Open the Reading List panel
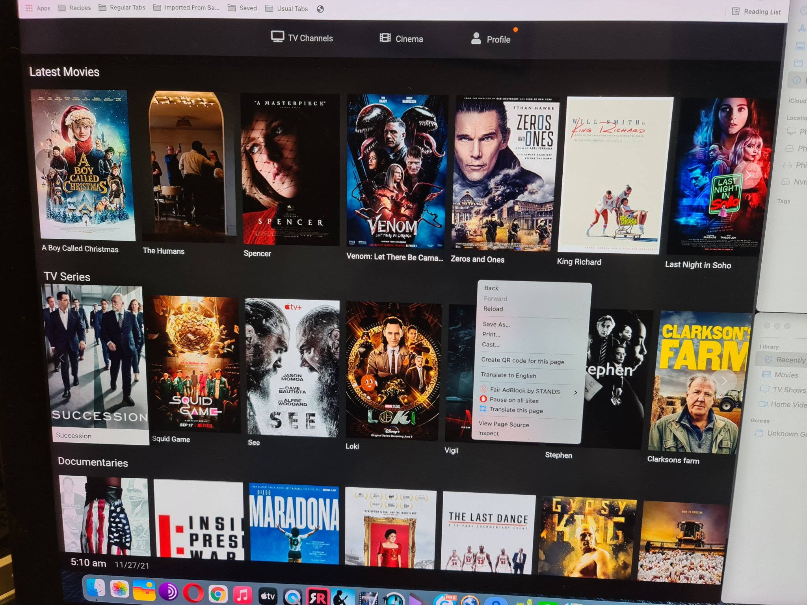Screen dimensions: 807x605 pyautogui.click(x=756, y=11)
